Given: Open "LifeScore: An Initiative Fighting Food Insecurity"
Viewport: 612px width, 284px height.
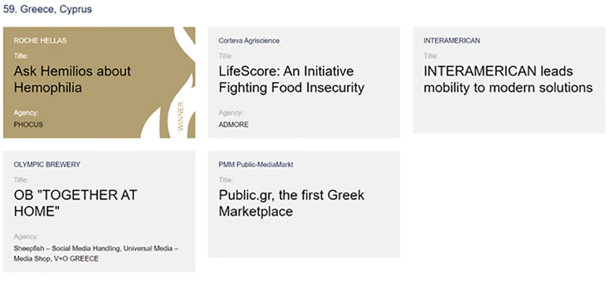Looking at the screenshot, I should 291,80.
